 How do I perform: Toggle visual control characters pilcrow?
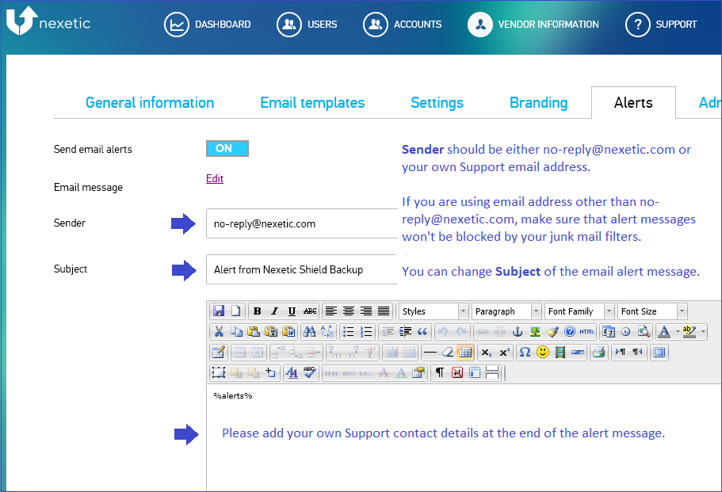pos(440,373)
